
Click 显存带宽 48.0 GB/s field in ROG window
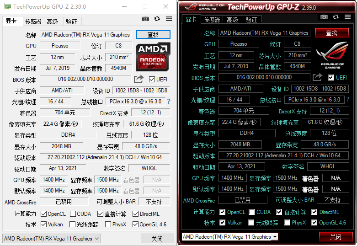pyautogui.click(x=325, y=144)
